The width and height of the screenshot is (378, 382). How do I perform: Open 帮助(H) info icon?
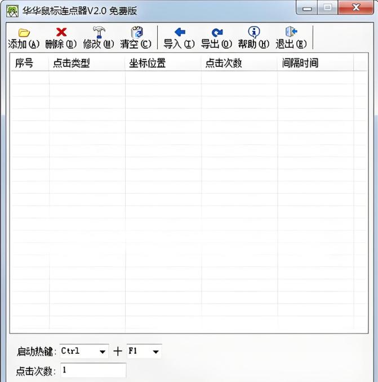click(x=254, y=32)
